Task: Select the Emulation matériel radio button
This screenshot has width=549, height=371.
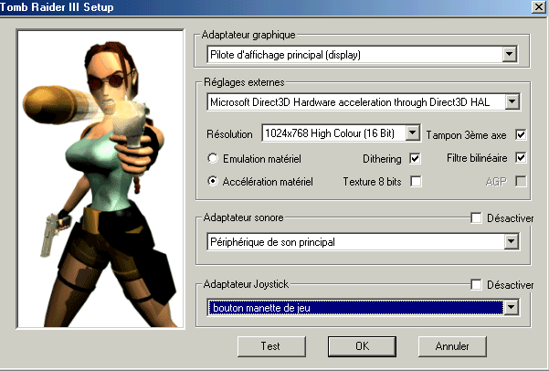Action: pos(213,158)
